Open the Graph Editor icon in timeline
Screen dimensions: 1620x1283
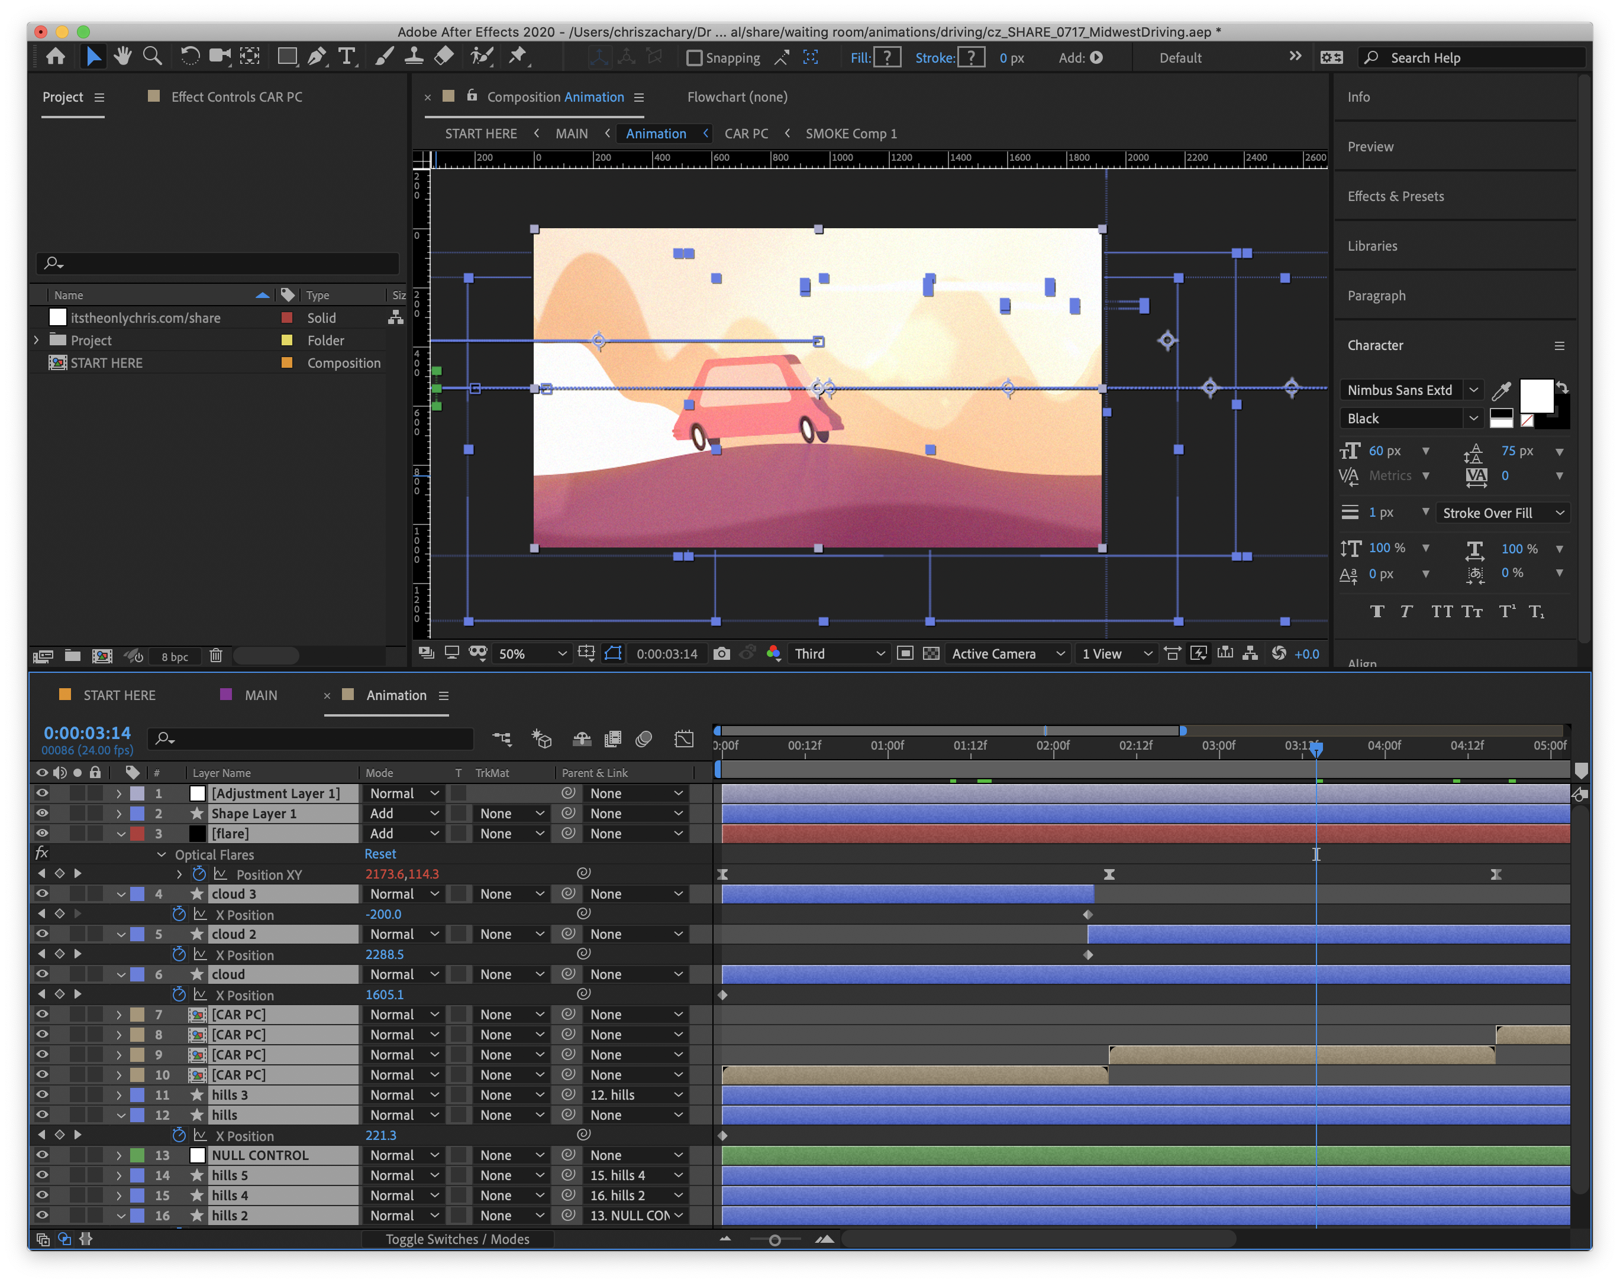(684, 738)
